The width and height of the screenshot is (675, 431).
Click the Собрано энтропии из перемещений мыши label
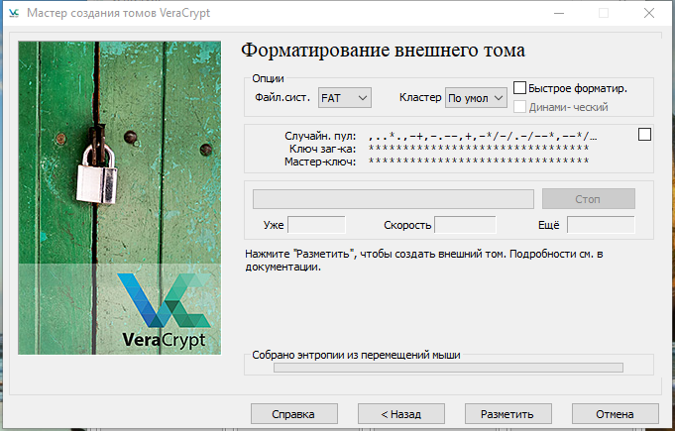(x=356, y=356)
